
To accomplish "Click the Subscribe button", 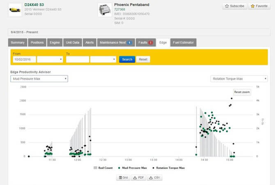I will pyautogui.click(x=235, y=6).
